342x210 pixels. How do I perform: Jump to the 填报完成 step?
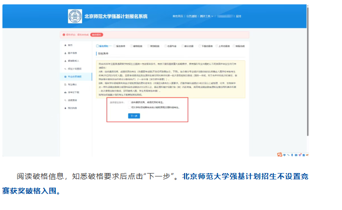tap(239, 45)
